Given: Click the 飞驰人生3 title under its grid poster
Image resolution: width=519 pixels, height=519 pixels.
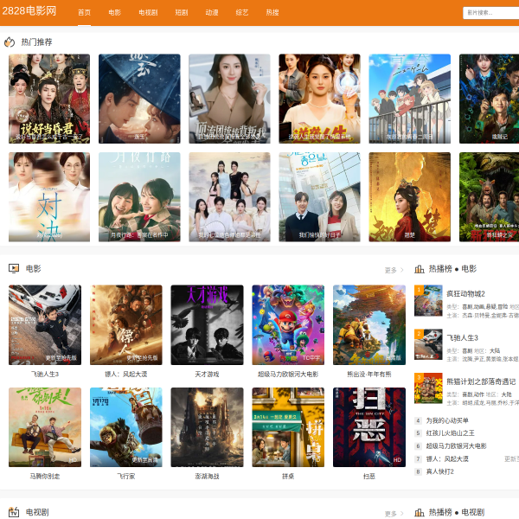Looking at the screenshot, I should tap(45, 374).
